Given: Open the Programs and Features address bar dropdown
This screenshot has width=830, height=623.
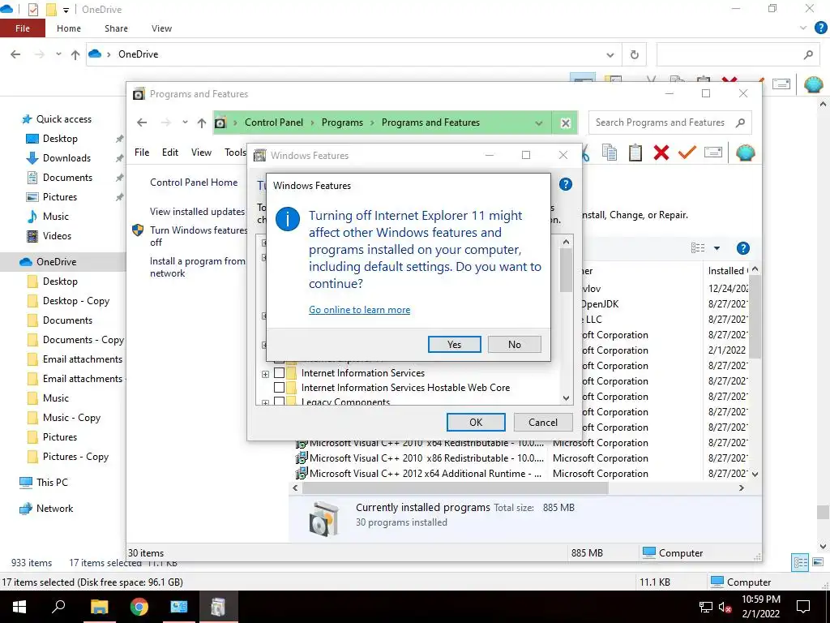Looking at the screenshot, I should tap(538, 123).
